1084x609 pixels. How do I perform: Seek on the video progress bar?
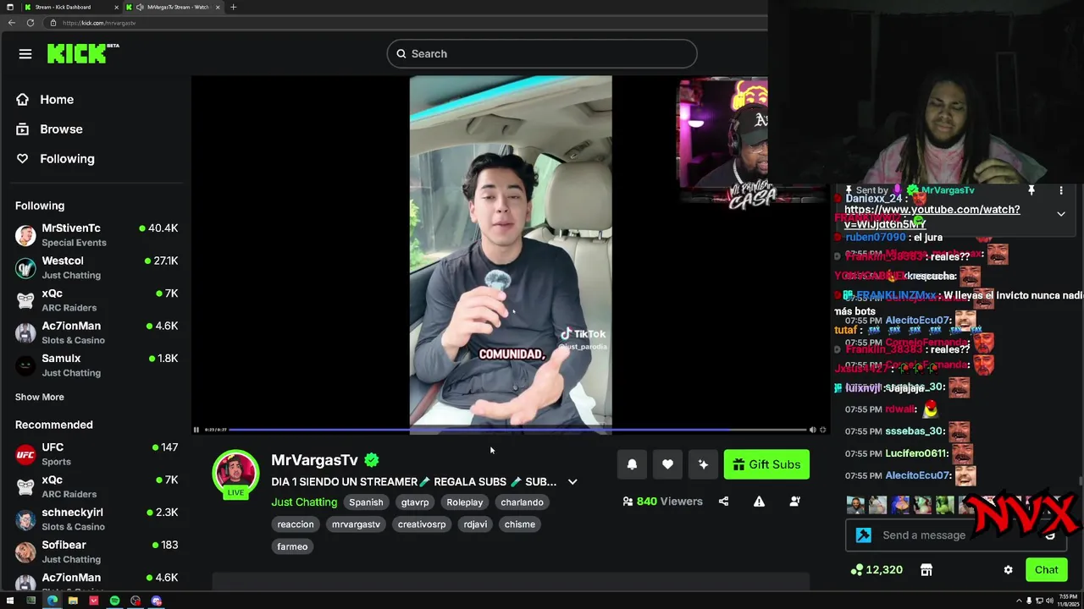click(517, 430)
